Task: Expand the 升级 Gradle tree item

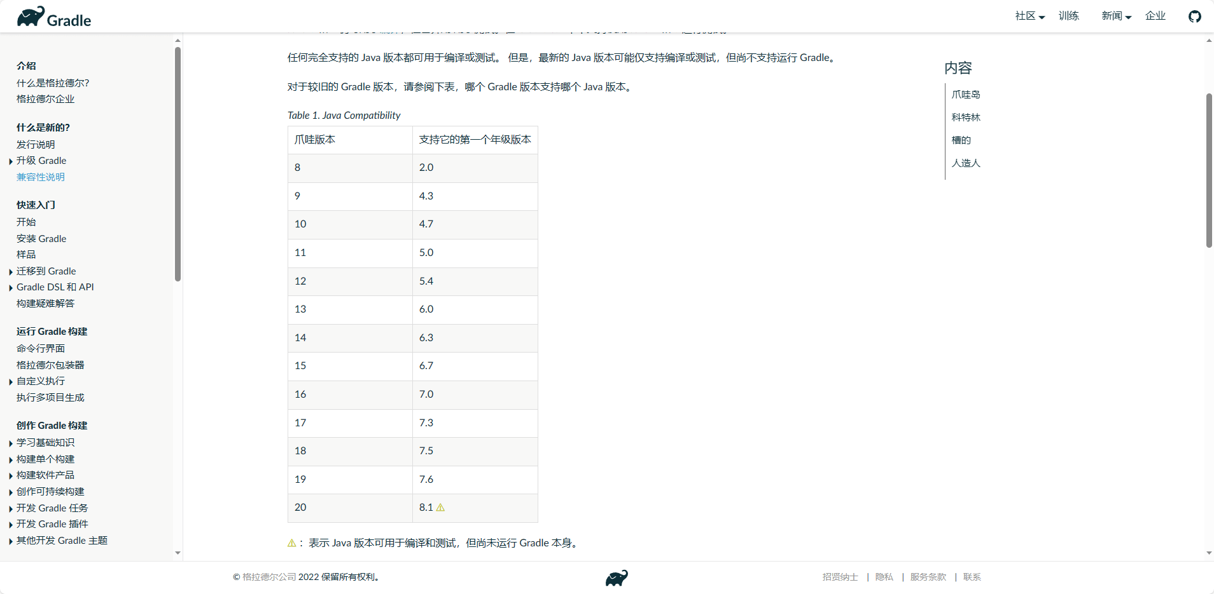Action: pos(11,161)
